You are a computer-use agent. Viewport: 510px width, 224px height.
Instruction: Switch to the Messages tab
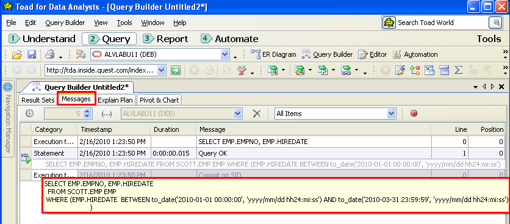point(76,99)
